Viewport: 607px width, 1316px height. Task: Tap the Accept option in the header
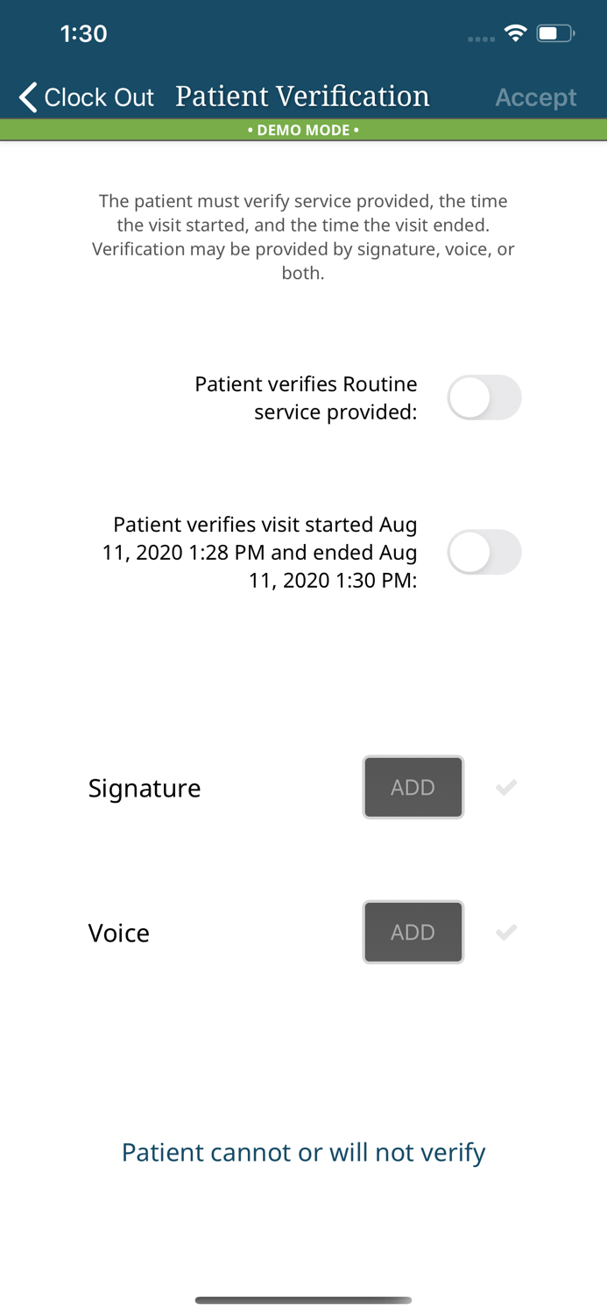click(536, 97)
